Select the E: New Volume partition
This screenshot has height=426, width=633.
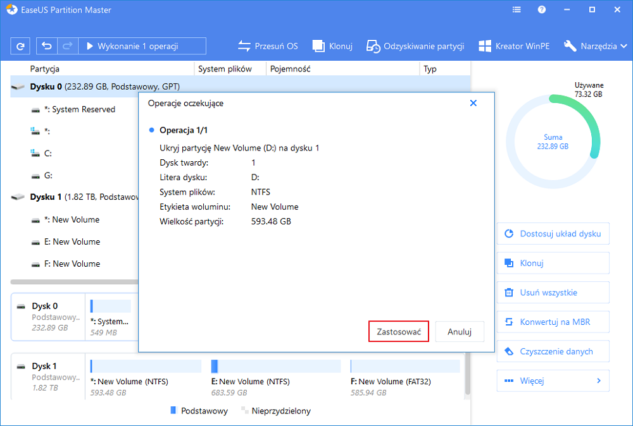(70, 241)
